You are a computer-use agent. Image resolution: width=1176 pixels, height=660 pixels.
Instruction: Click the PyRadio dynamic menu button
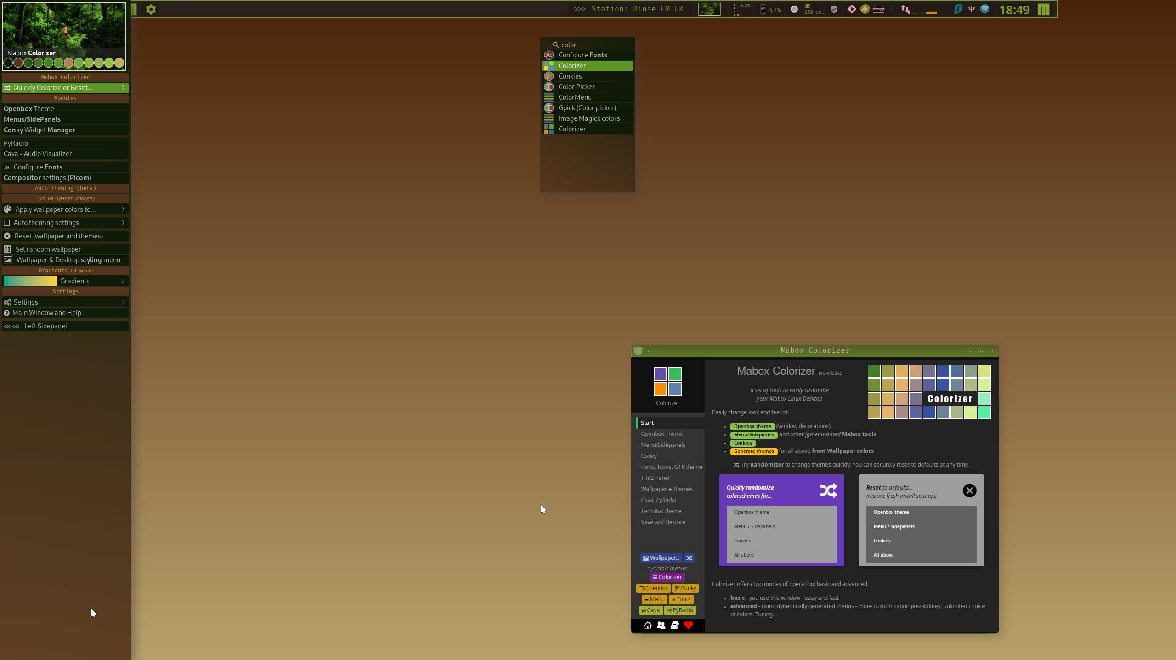[x=680, y=610]
